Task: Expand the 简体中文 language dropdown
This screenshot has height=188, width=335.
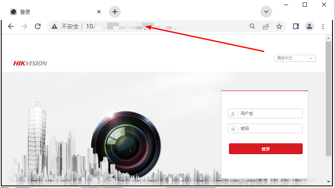Action: [x=295, y=58]
